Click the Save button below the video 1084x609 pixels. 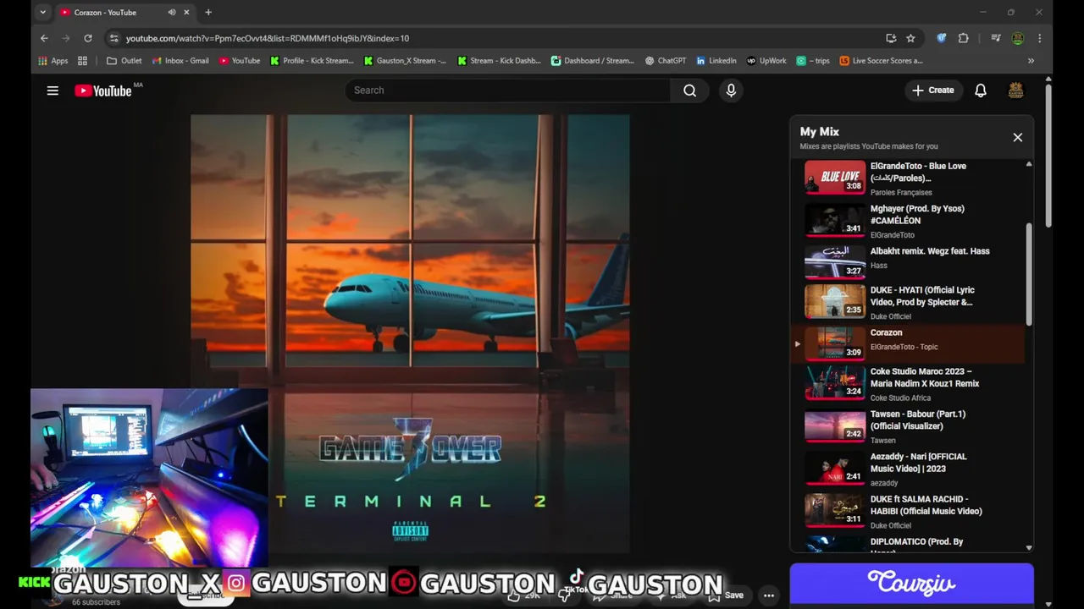(727, 595)
